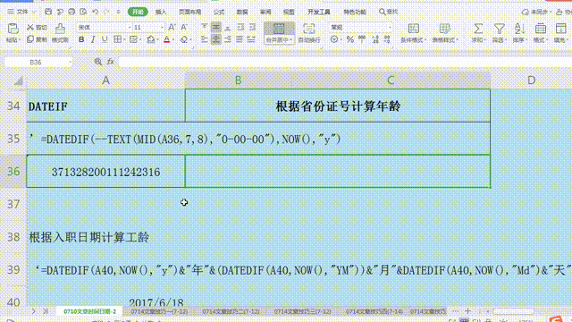
Task: Click the Redo arrow
Action: 106,12
